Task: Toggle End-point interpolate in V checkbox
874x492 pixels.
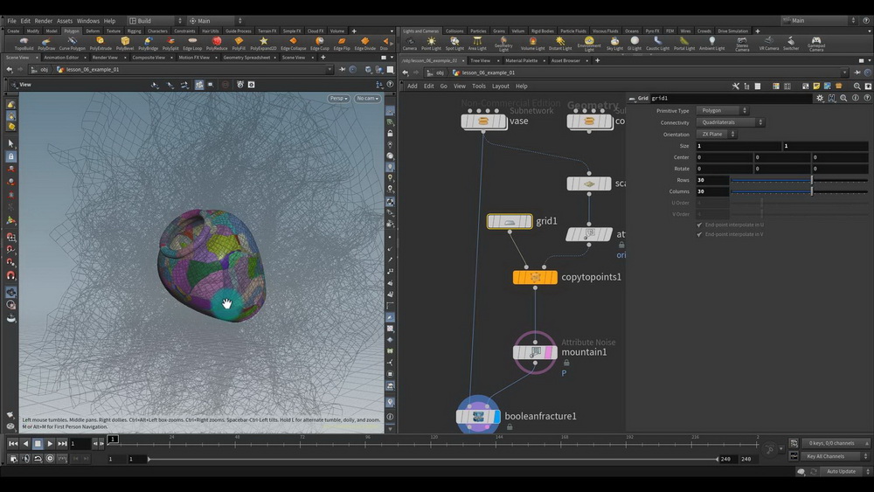Action: (x=699, y=234)
